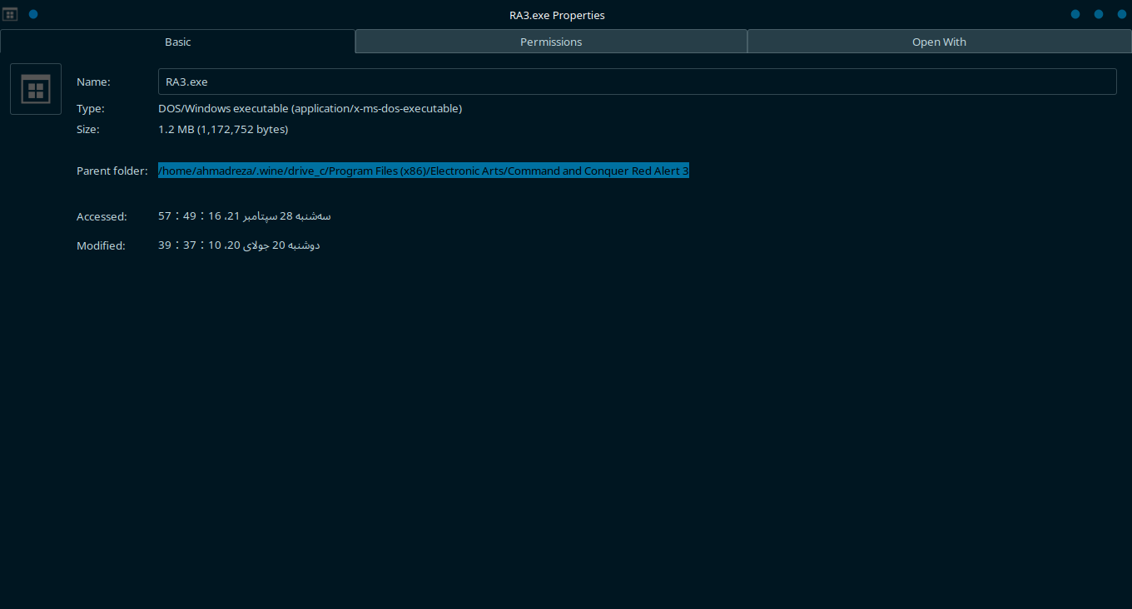Click the "Type:" label

point(91,108)
